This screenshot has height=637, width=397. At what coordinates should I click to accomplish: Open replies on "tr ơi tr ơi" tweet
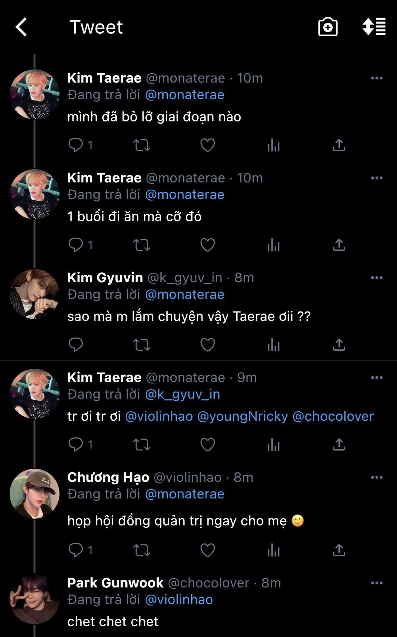[x=76, y=445]
